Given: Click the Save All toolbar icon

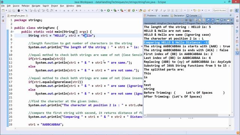Looking at the screenshot, I should coord(13,10).
